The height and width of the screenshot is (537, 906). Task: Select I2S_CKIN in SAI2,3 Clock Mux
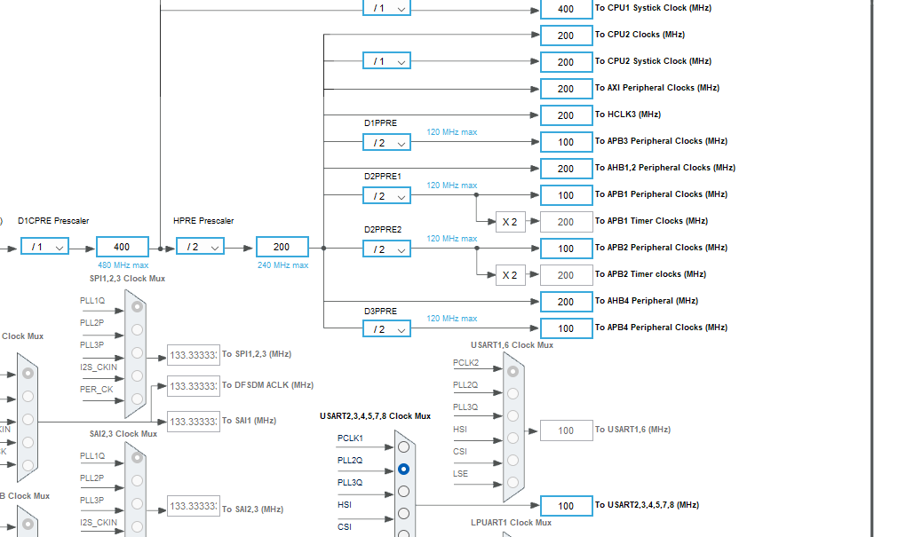tap(135, 526)
